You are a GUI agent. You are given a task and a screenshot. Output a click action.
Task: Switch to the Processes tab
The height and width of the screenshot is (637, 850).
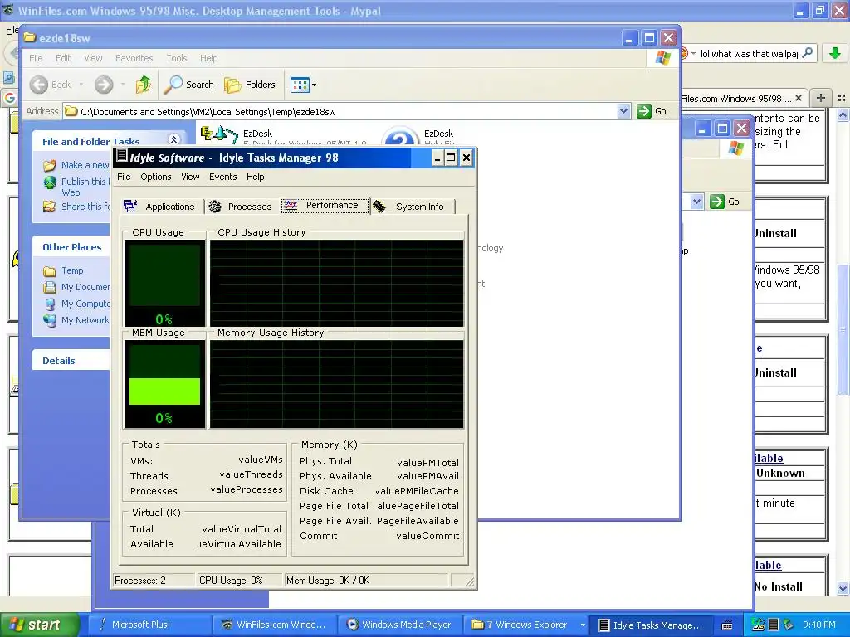(241, 207)
